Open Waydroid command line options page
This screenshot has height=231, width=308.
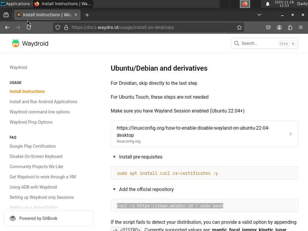pos(40,112)
